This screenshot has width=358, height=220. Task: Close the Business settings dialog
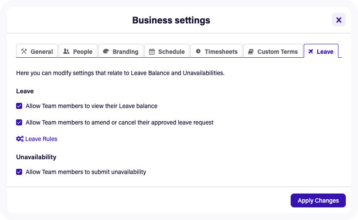pyautogui.click(x=339, y=20)
